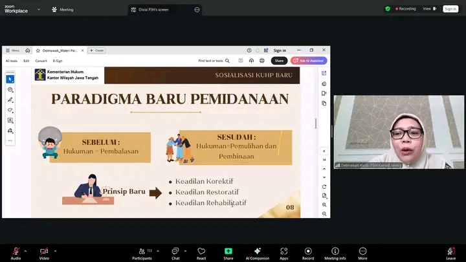Switch to the Meeting tab

(x=63, y=10)
